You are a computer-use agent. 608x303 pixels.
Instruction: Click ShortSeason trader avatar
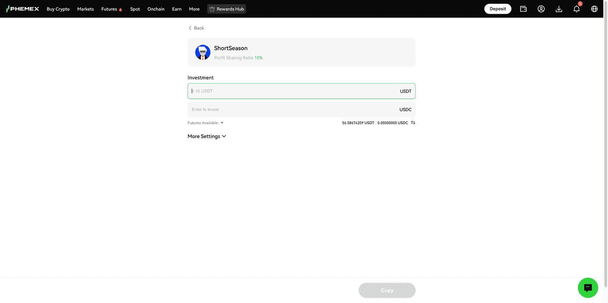(203, 52)
